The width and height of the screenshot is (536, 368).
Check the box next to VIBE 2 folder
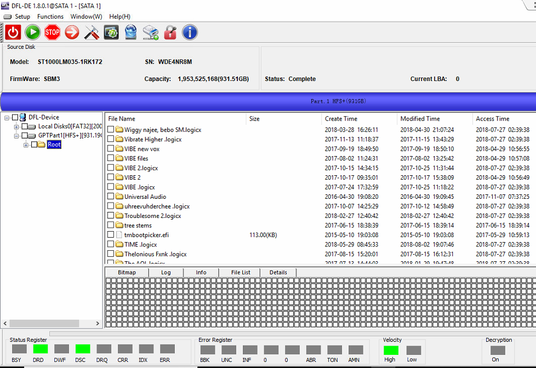tap(110, 177)
